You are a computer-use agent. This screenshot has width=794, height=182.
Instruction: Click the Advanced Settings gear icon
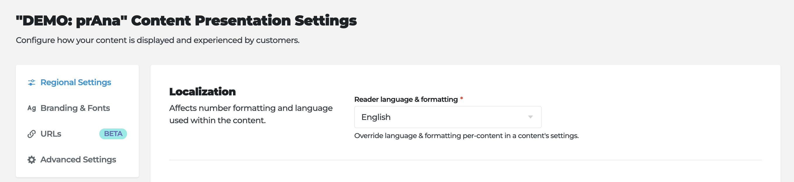(31, 159)
